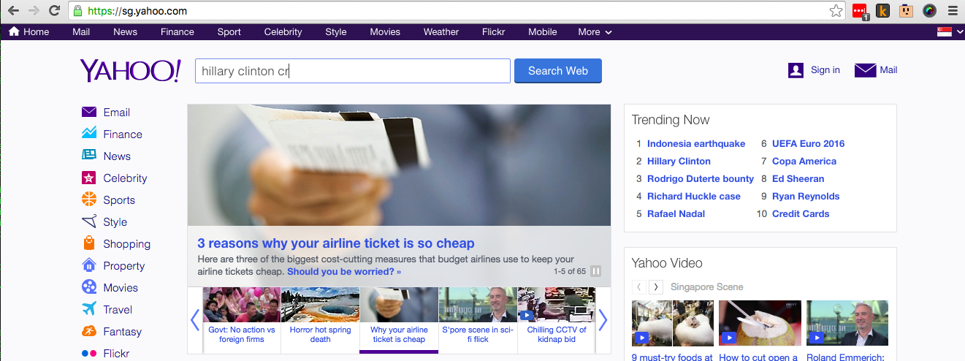
Task: Click the Sign in text link
Action: pos(825,70)
